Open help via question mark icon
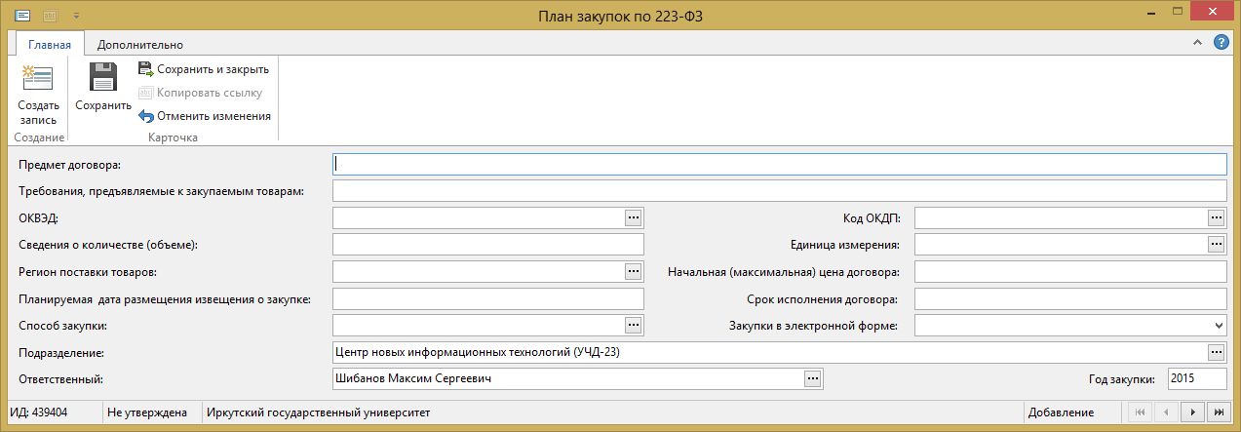This screenshot has width=1241, height=432. coord(1221,43)
